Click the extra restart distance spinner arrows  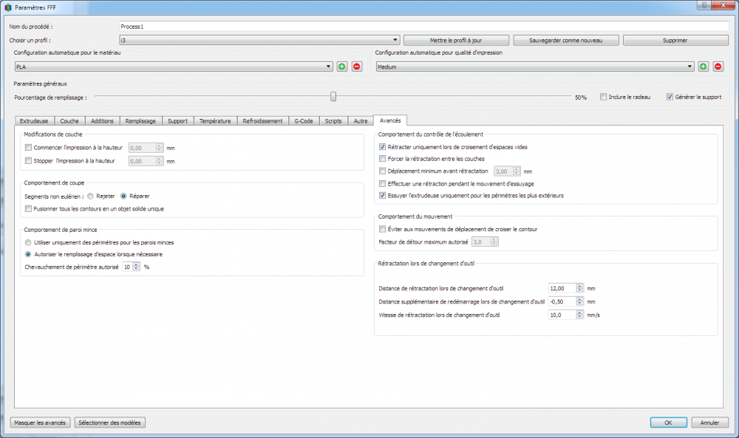click(579, 301)
